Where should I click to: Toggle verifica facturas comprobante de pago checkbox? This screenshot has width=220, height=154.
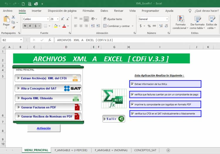tap(132, 94)
